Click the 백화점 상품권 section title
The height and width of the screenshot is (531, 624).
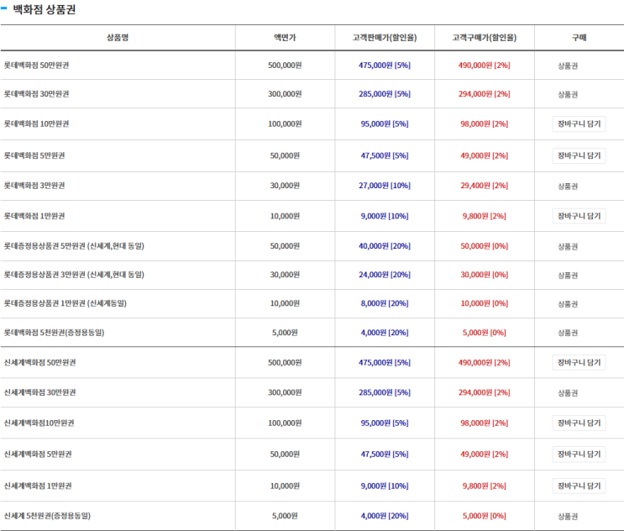click(x=45, y=9)
